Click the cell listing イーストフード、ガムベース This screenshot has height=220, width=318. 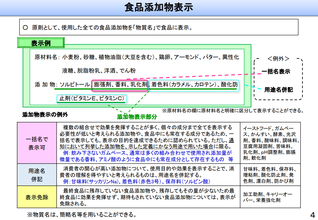point(270,143)
